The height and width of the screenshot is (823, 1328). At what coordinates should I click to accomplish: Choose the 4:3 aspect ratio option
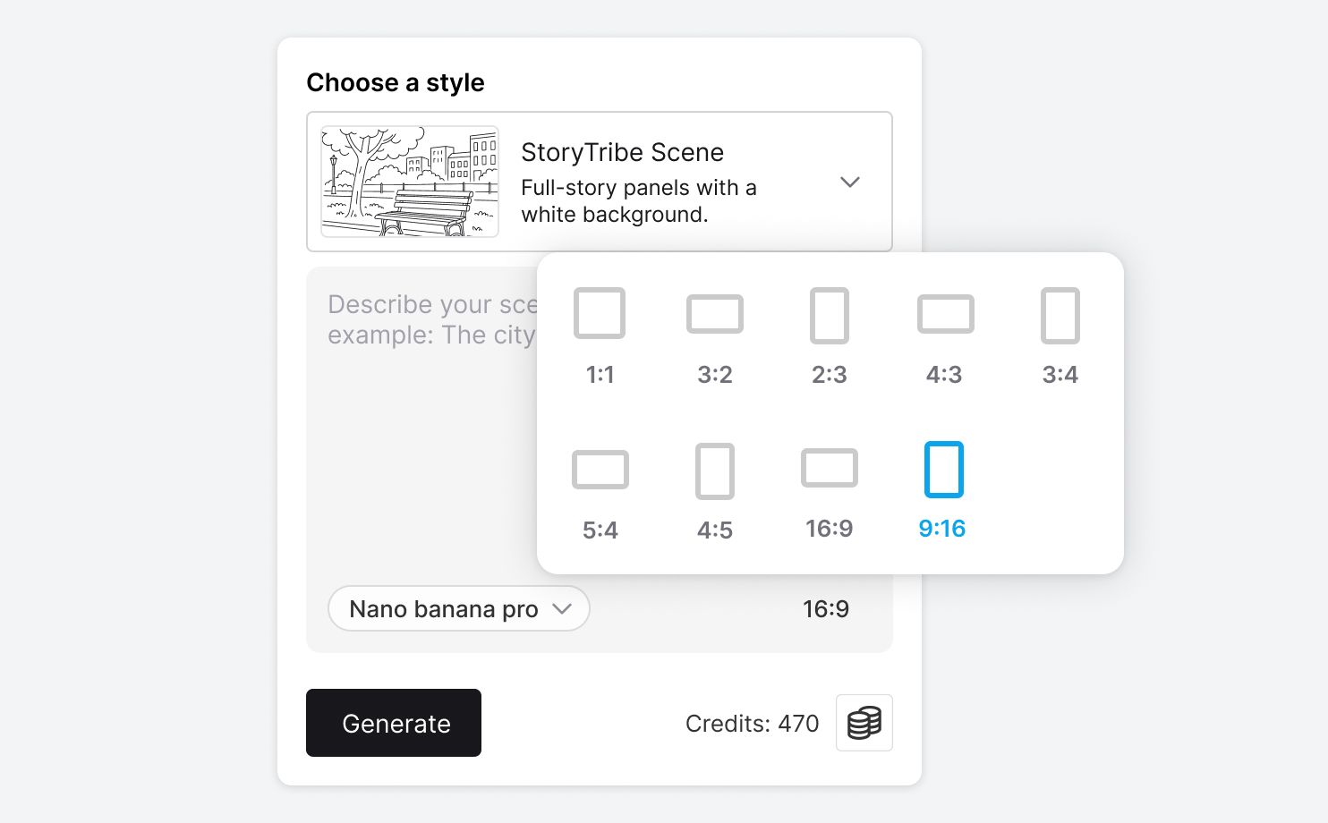(x=945, y=335)
